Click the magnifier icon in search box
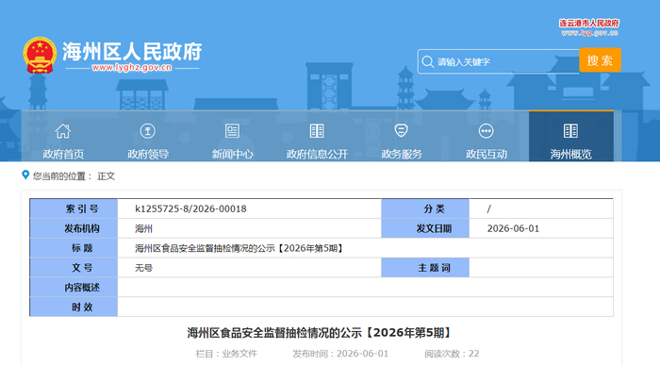 (x=428, y=61)
